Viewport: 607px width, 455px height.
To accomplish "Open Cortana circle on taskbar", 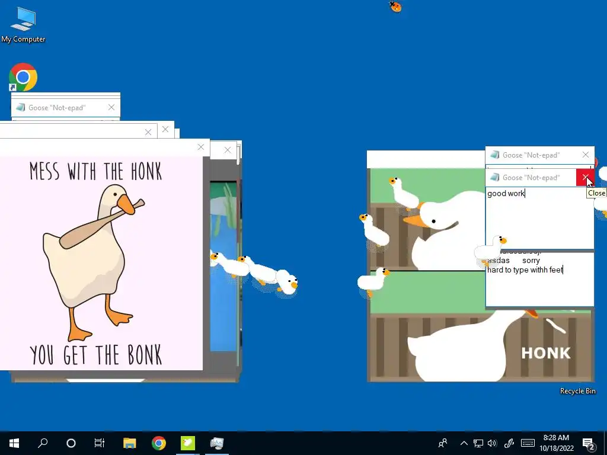I will (71, 443).
